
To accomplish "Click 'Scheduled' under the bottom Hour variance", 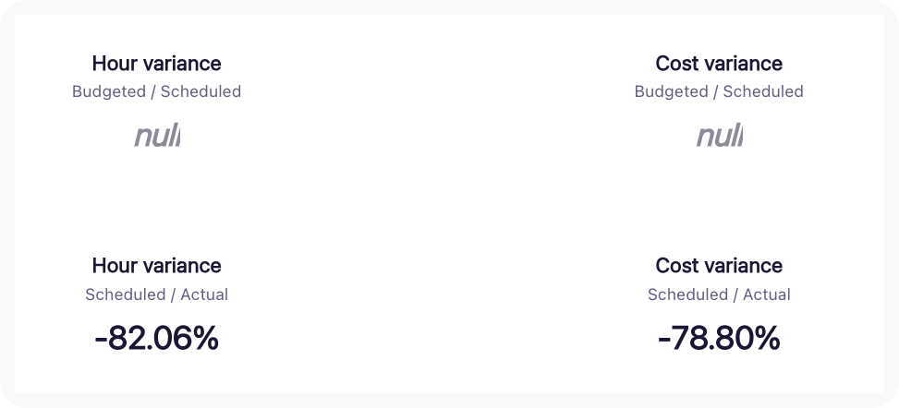I will pos(121,294).
